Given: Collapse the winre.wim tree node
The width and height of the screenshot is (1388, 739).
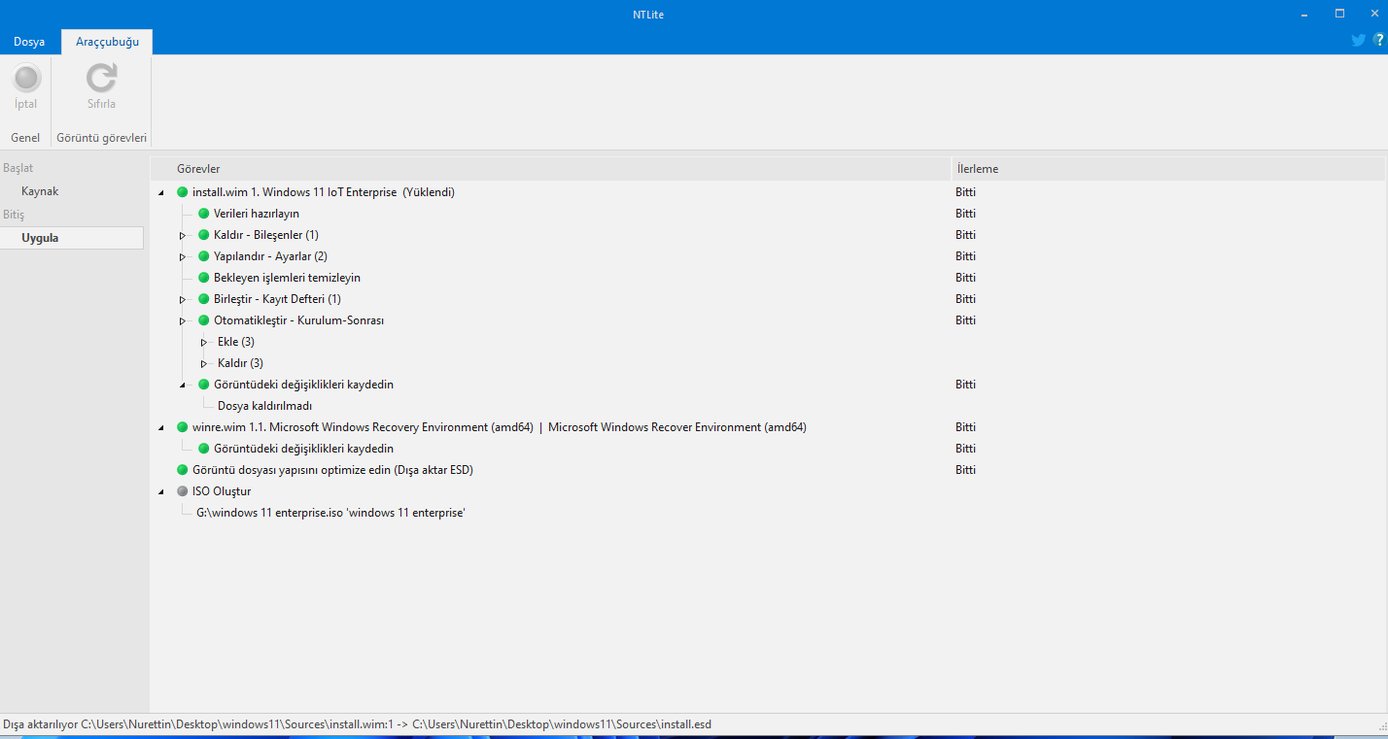Looking at the screenshot, I should pos(161,427).
